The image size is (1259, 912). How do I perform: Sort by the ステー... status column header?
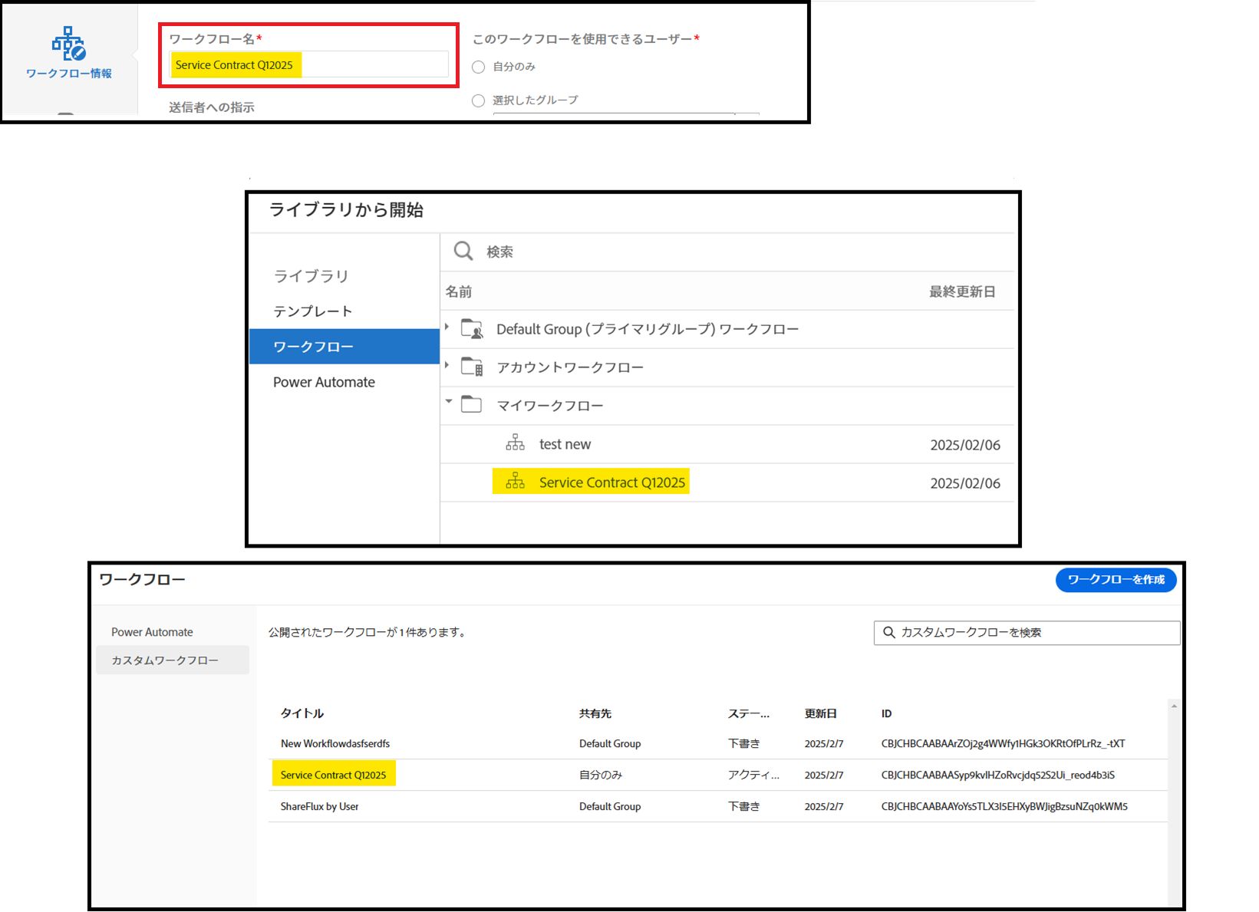click(749, 713)
